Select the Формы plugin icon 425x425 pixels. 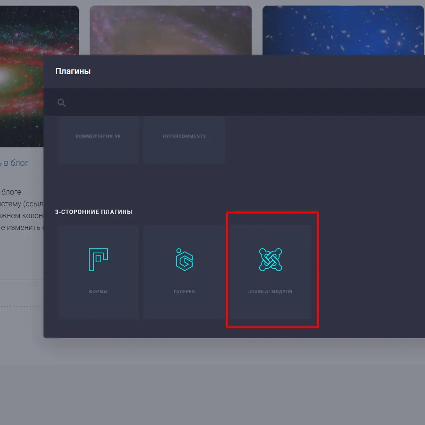[x=98, y=260]
